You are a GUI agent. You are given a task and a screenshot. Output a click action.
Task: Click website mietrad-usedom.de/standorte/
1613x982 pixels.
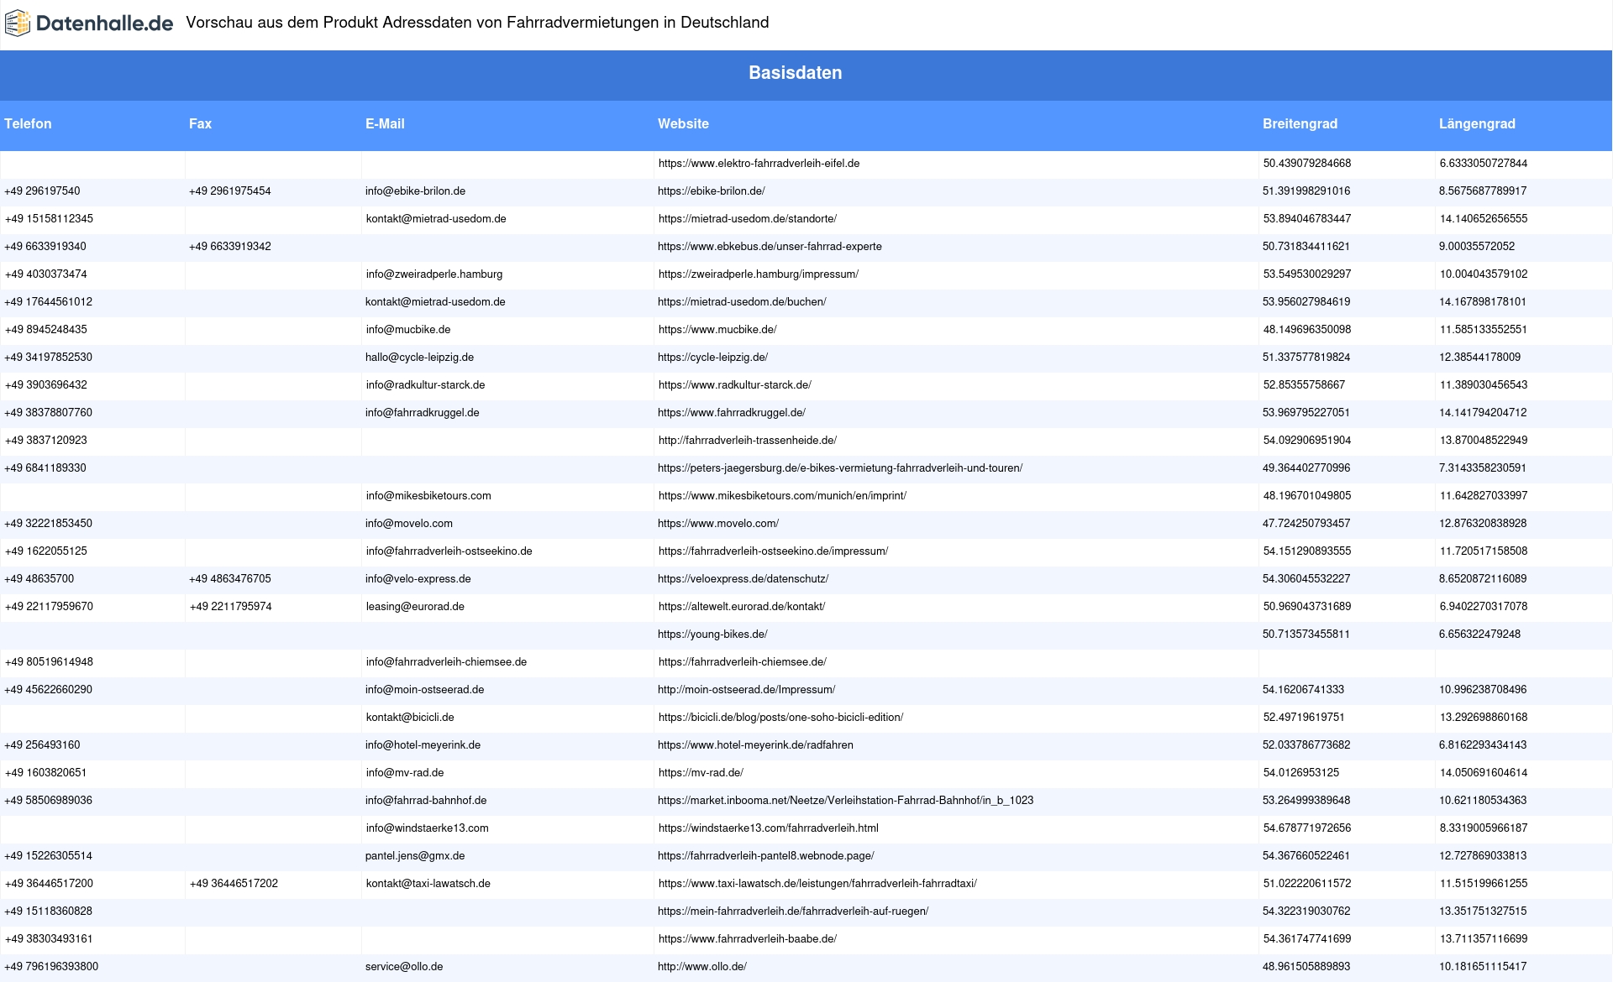747,219
